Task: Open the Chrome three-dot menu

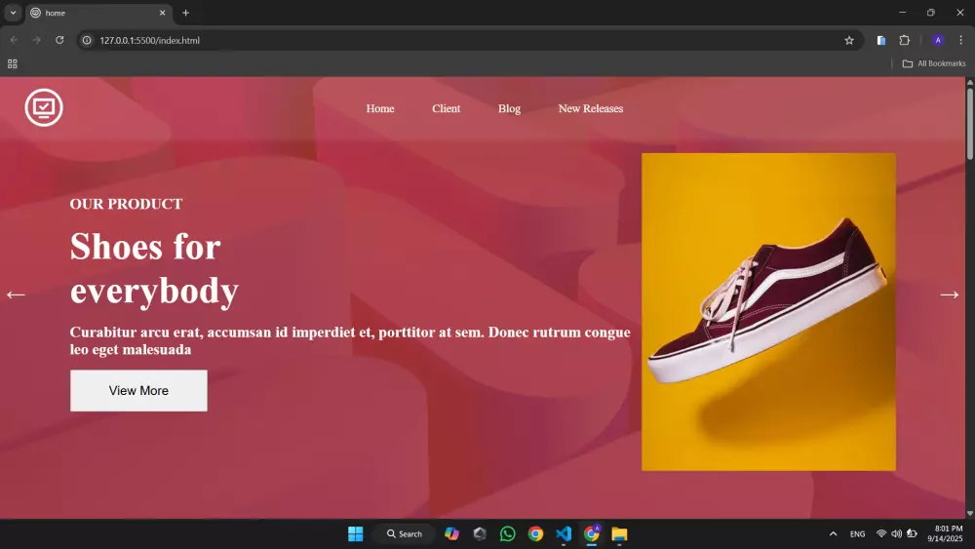Action: 960,40
